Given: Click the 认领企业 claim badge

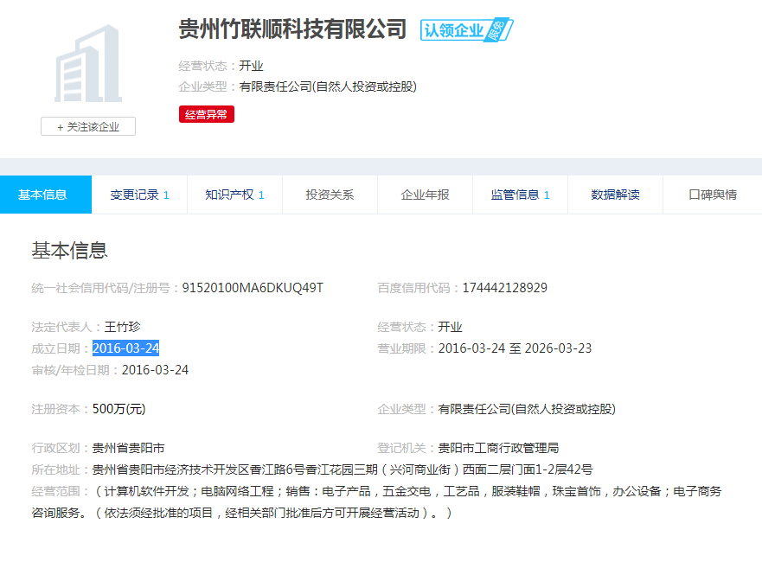Looking at the screenshot, I should [466, 30].
